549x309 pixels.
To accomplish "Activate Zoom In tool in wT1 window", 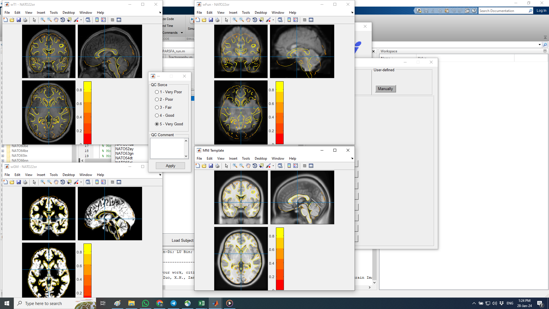I will pos(43,20).
